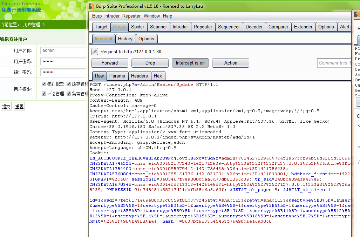Switch to the Hex request view tab
The width and height of the screenshot is (360, 237).
click(158, 76)
